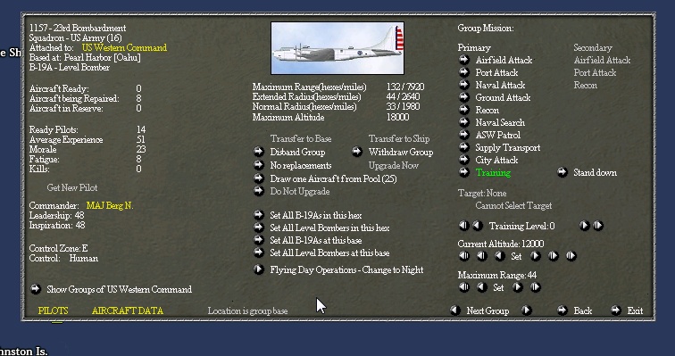The image size is (675, 356).
Task: Click arrow for Set All B-19As at this base
Action: [258, 239]
